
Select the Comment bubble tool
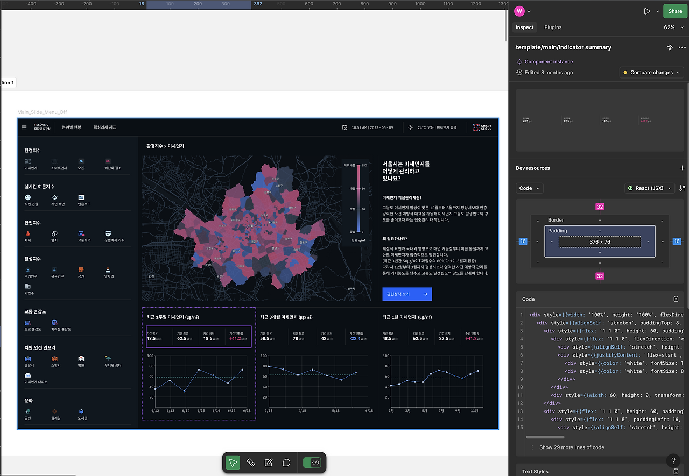tap(287, 463)
